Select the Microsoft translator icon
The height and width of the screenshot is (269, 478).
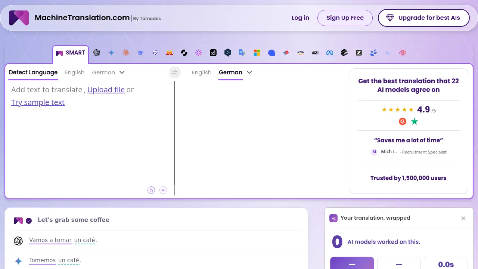click(x=257, y=53)
